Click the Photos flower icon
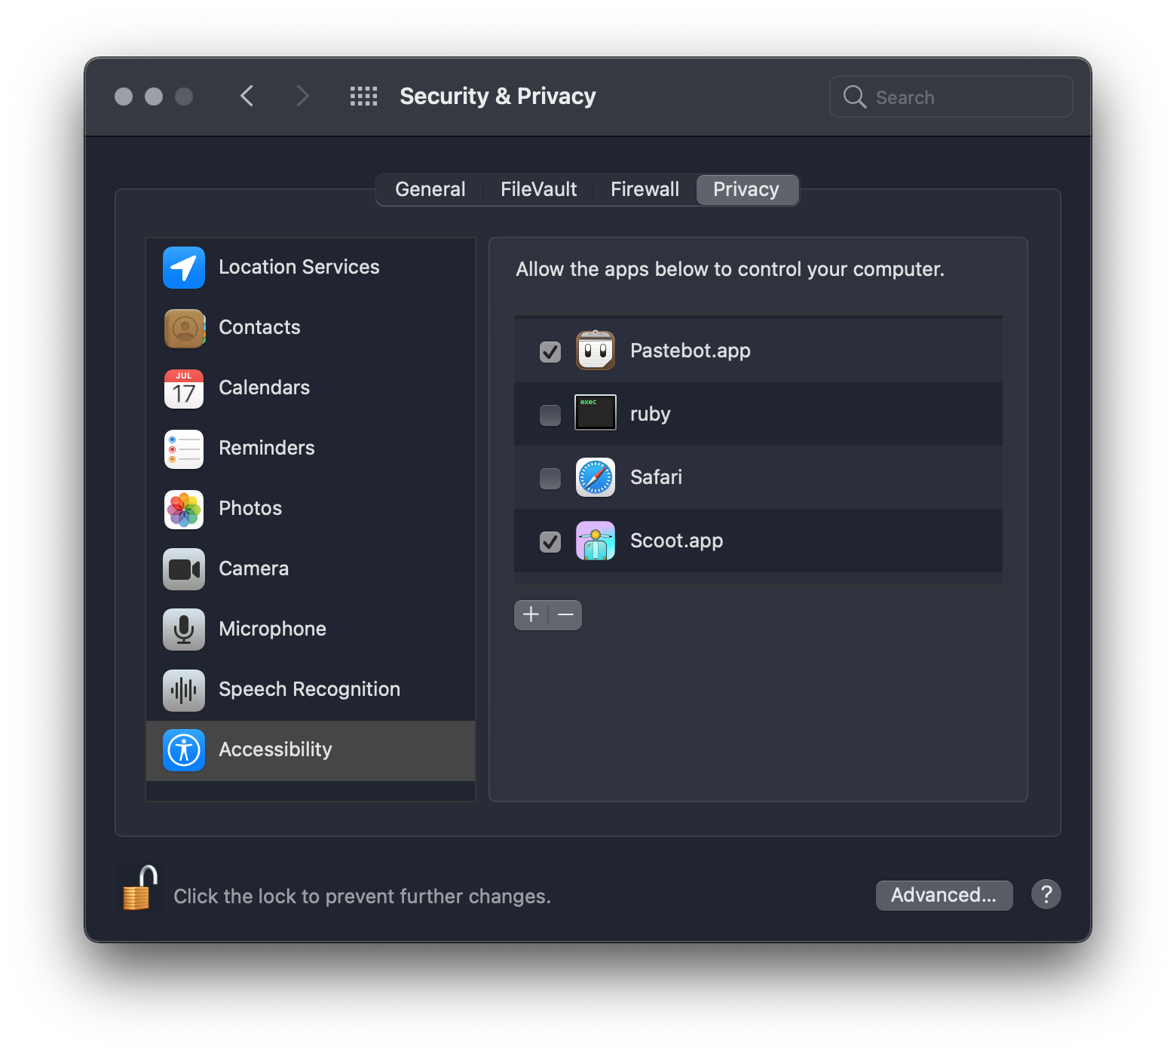 (184, 509)
